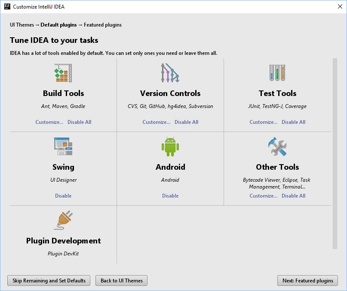The height and width of the screenshot is (291, 347).
Task: Click the Plugin Development heading
Action: pyautogui.click(x=63, y=241)
